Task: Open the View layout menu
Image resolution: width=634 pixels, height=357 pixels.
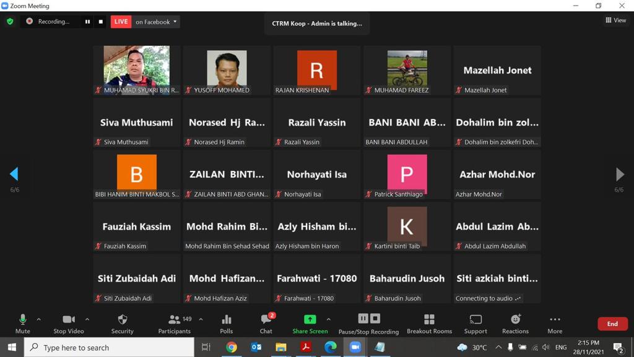Action: pyautogui.click(x=615, y=20)
